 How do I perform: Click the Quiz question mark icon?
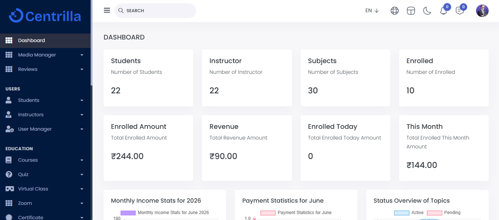pos(9,174)
